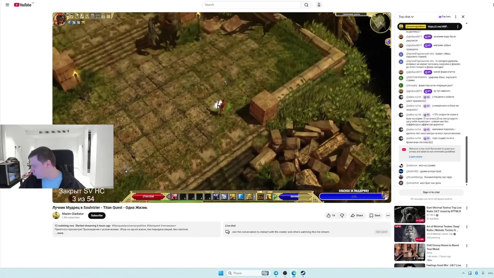Open Telegram from the taskbar
The image size is (494, 278).
pyautogui.click(x=276, y=273)
